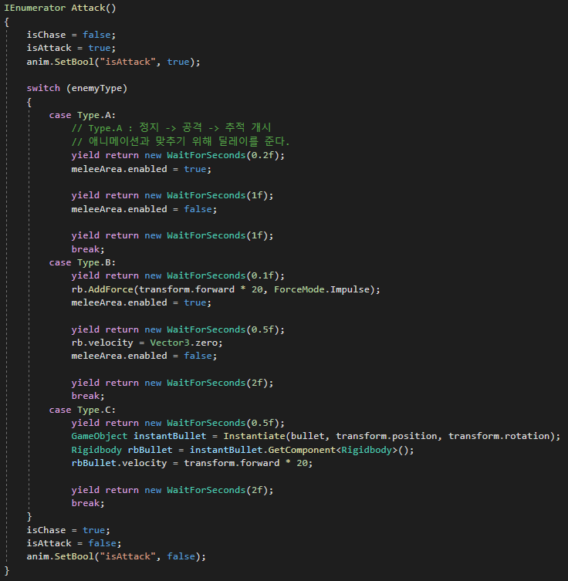Viewport: 568px width, 581px height.
Task: Click the 'WaitForSeconds(0.1f)' yield line
Action: click(x=177, y=275)
